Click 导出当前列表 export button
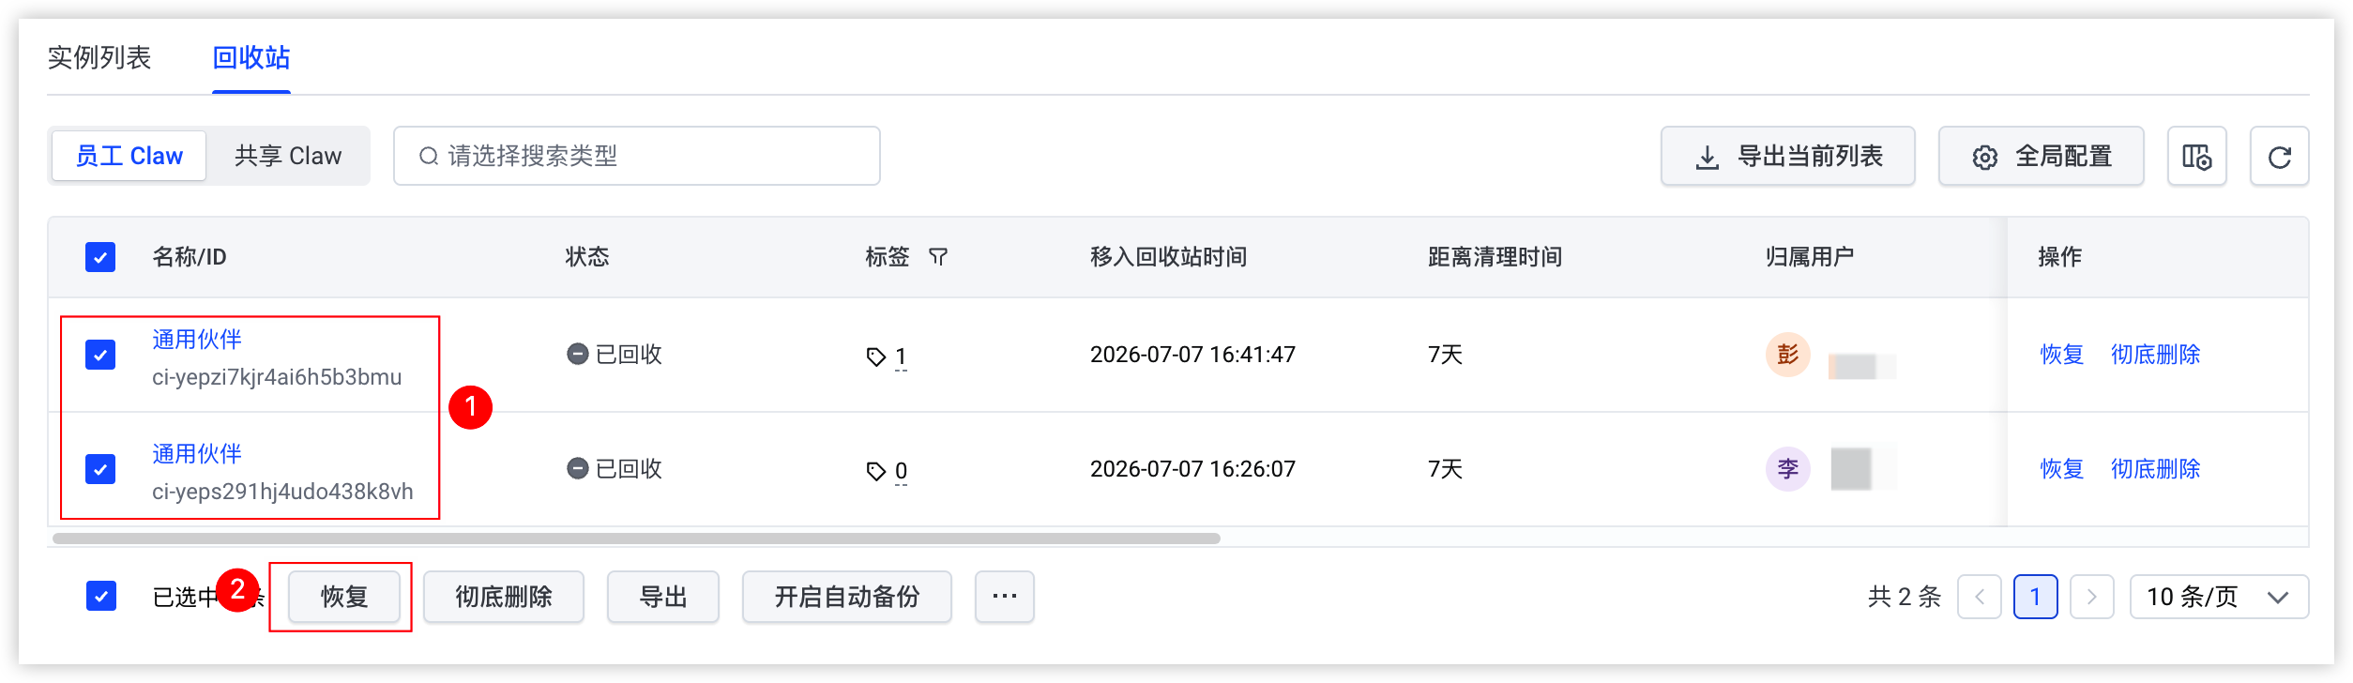 click(x=1787, y=157)
